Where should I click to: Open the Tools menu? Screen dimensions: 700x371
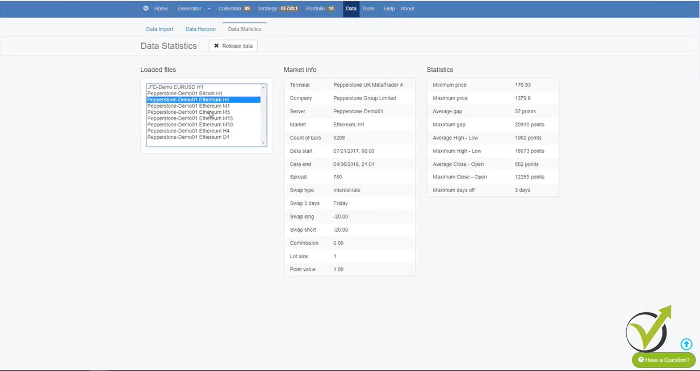tap(368, 8)
